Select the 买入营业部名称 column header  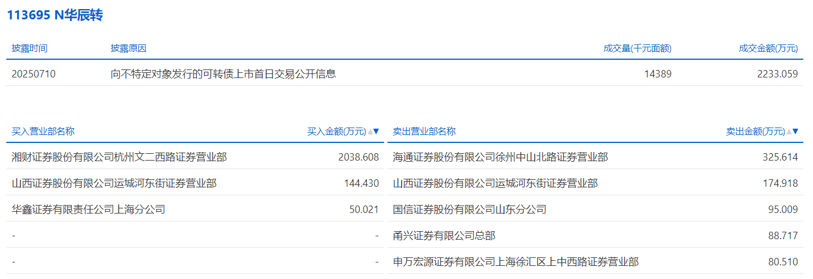(43, 132)
